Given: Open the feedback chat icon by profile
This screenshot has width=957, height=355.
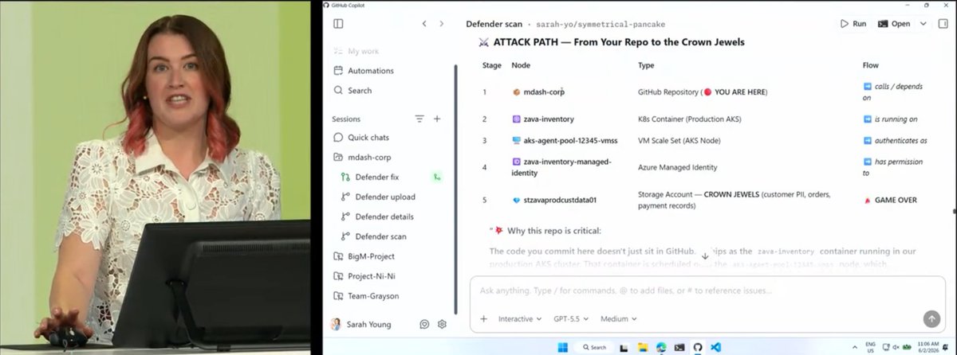Looking at the screenshot, I should pos(425,324).
